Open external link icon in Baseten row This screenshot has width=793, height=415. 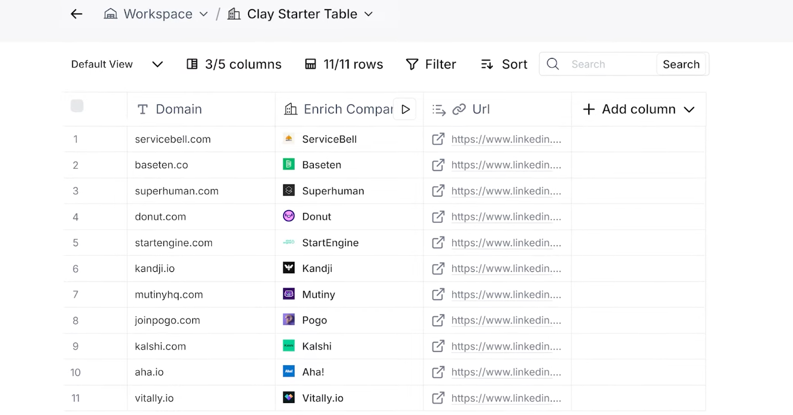pyautogui.click(x=438, y=165)
